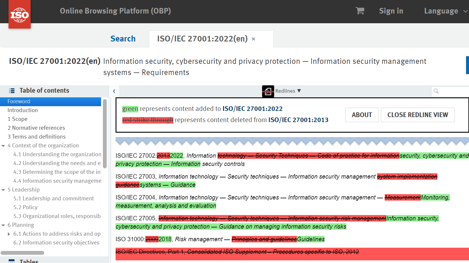Screen dimensions: 469x263
Task: Select 6.2 Information security objectives
Action: coord(56,243)
